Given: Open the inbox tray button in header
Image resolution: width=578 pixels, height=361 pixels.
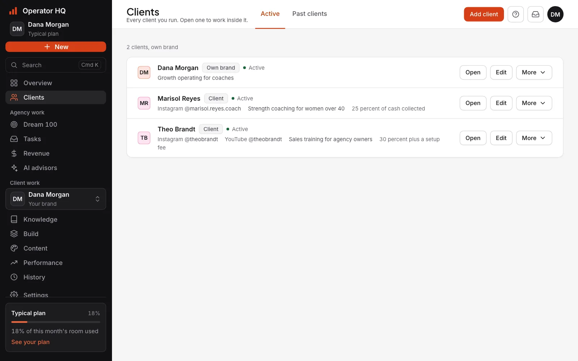Looking at the screenshot, I should [x=535, y=14].
